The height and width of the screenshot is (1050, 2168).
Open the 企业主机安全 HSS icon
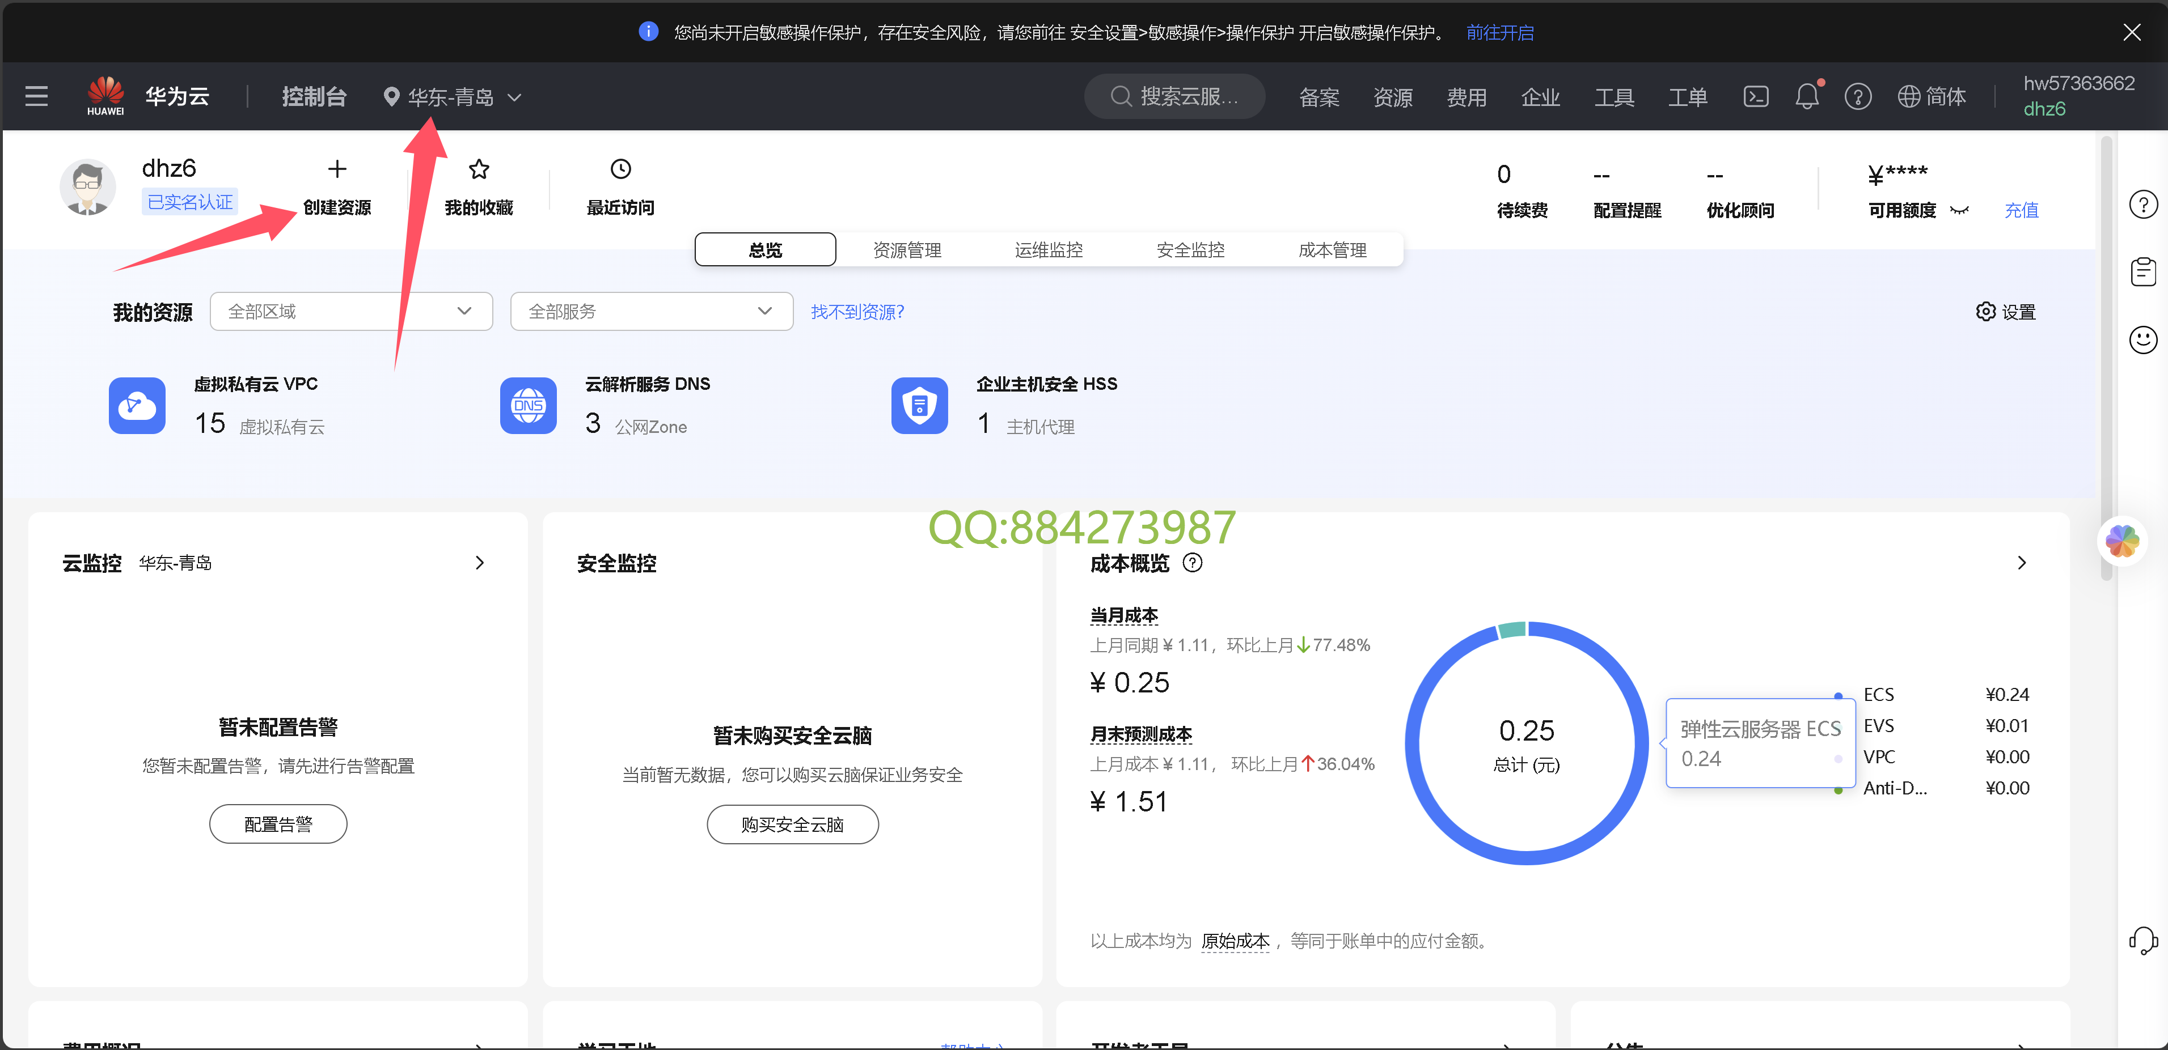tap(920, 405)
